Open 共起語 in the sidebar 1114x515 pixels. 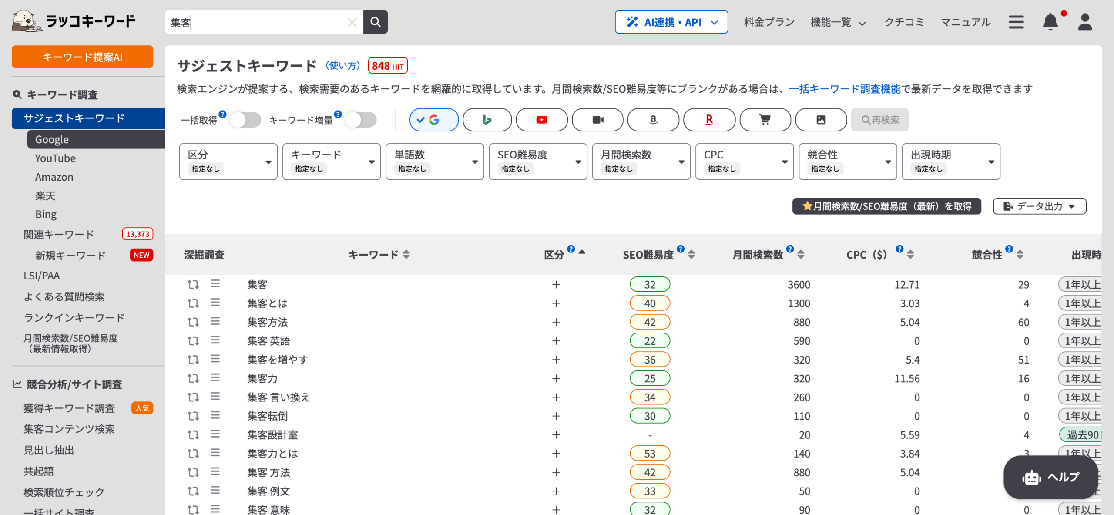coord(39,471)
